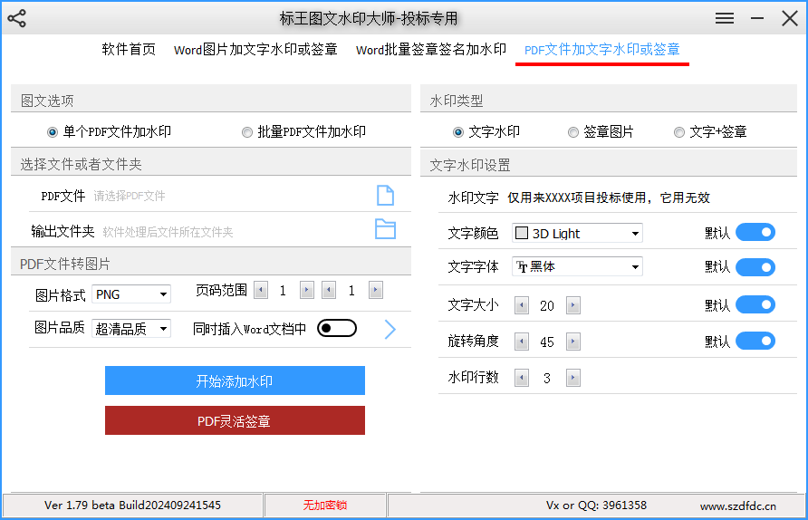The width and height of the screenshot is (808, 520).
Task: Open the Word批量签章签名加水印 tab
Action: pos(431,50)
